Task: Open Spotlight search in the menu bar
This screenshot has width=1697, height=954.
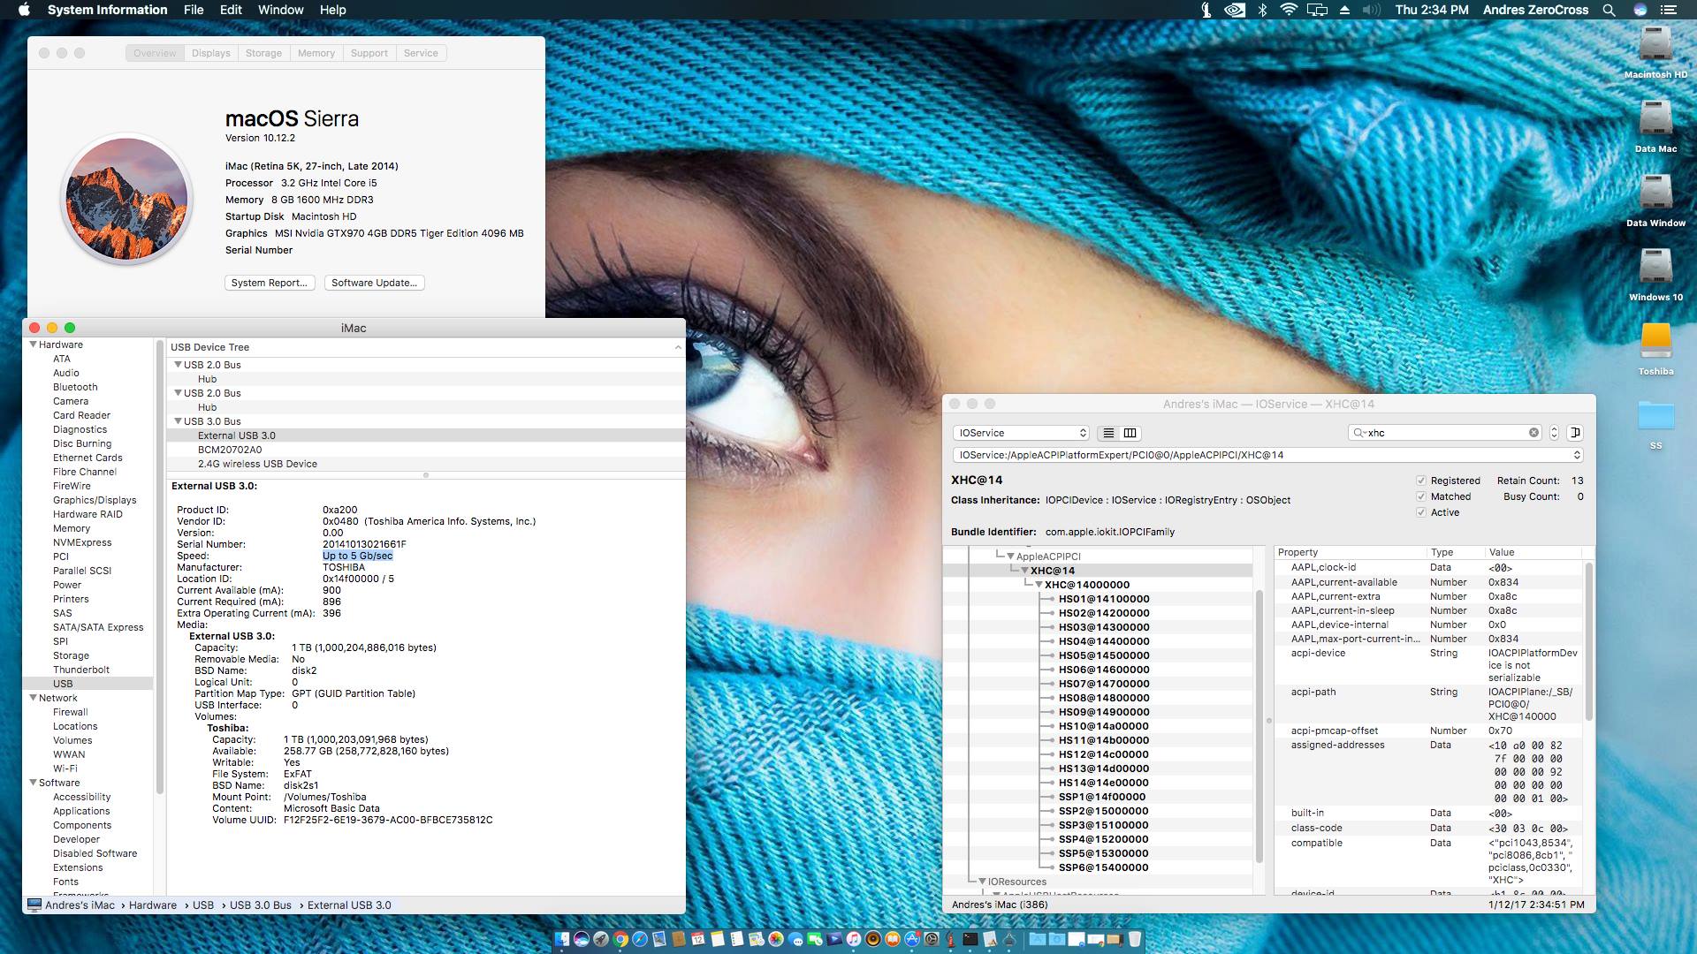Action: (x=1609, y=10)
